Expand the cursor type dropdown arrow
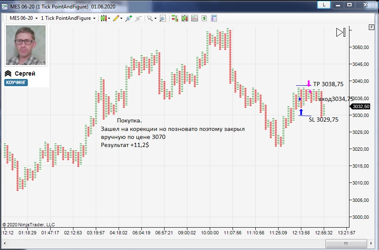Viewport: 379px width, 250px height. click(155, 19)
